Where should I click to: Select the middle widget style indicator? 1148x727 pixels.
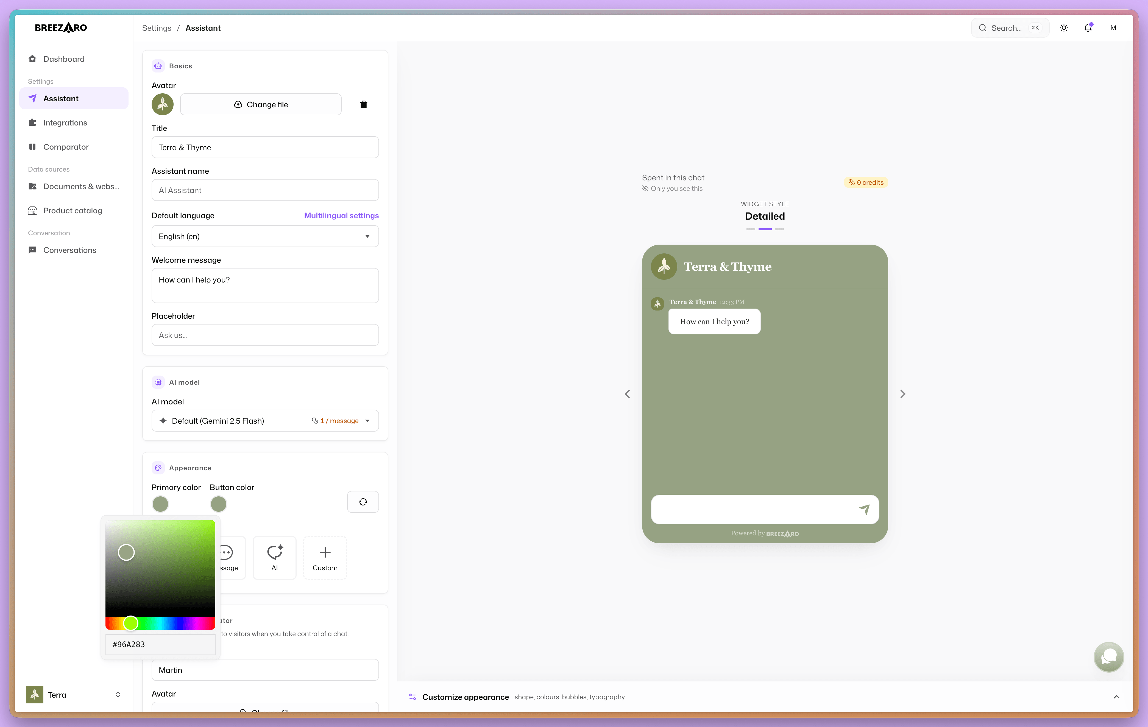(x=765, y=229)
